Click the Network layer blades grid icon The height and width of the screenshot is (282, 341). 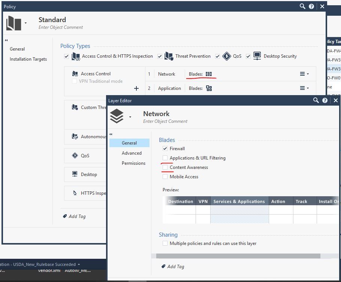click(209, 74)
